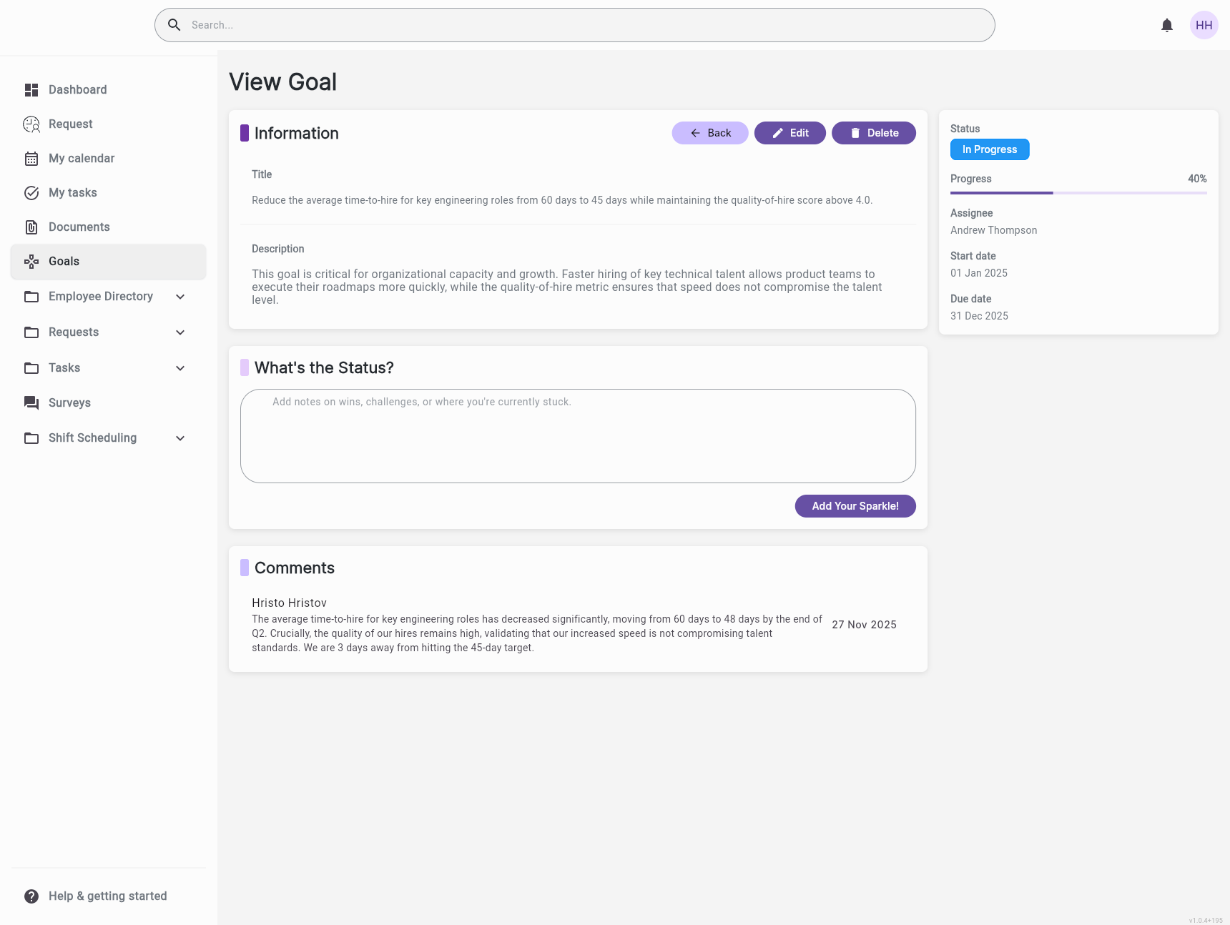This screenshot has height=925, width=1230.
Task: Click the My calendar icon
Action: (31, 159)
